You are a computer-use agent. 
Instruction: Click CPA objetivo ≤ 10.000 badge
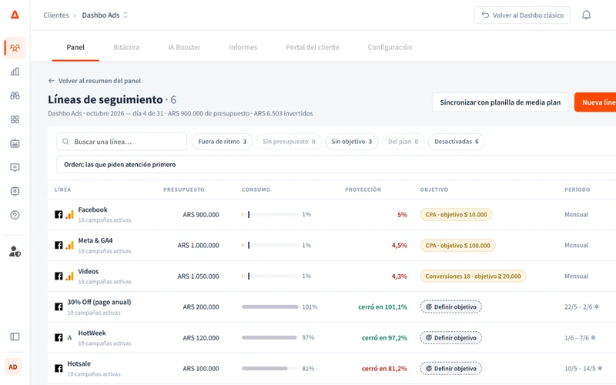click(x=456, y=215)
